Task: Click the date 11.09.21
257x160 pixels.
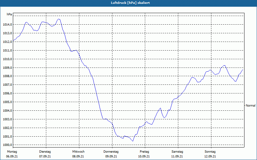Action: [x=177, y=156]
